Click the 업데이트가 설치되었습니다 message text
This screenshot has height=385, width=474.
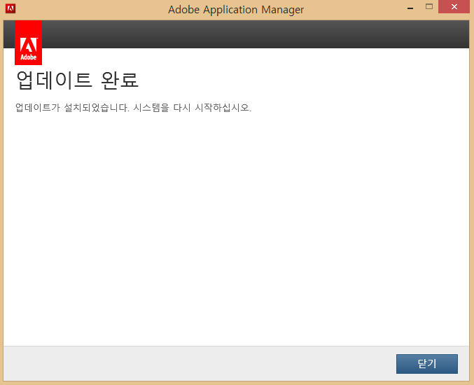(133, 108)
